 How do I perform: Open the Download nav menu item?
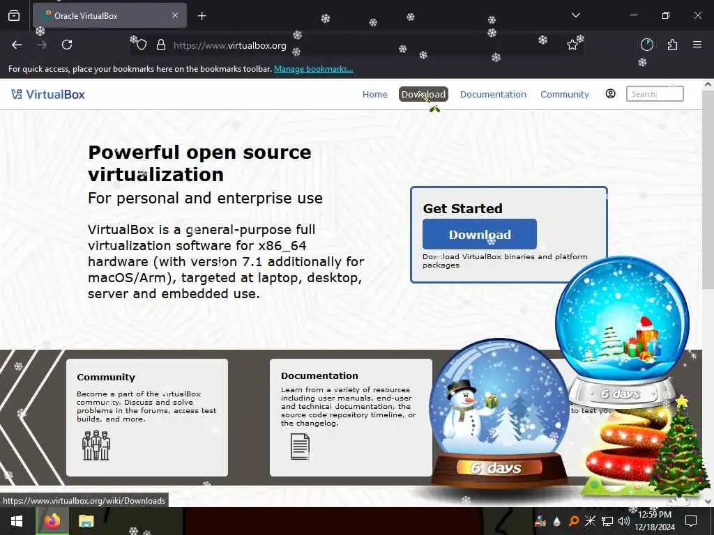423,94
